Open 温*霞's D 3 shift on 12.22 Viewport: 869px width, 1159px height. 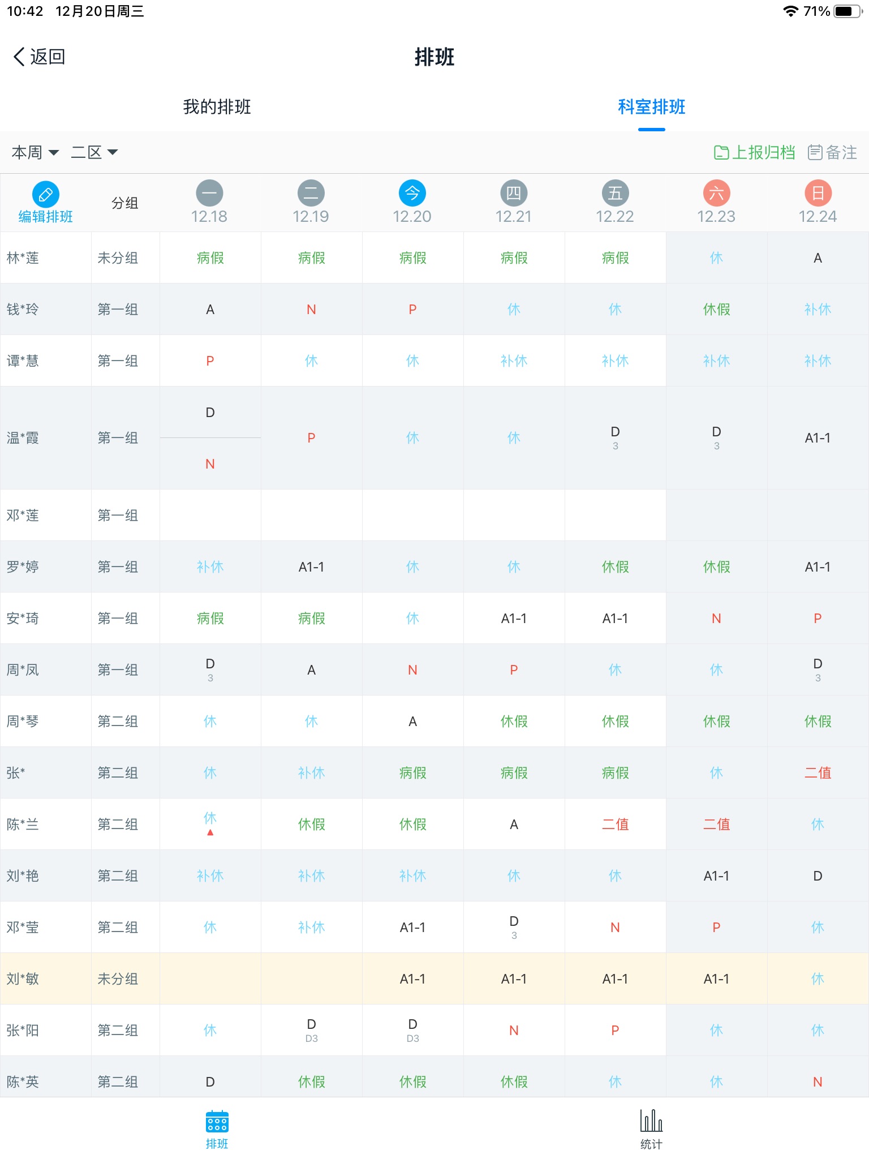point(615,438)
